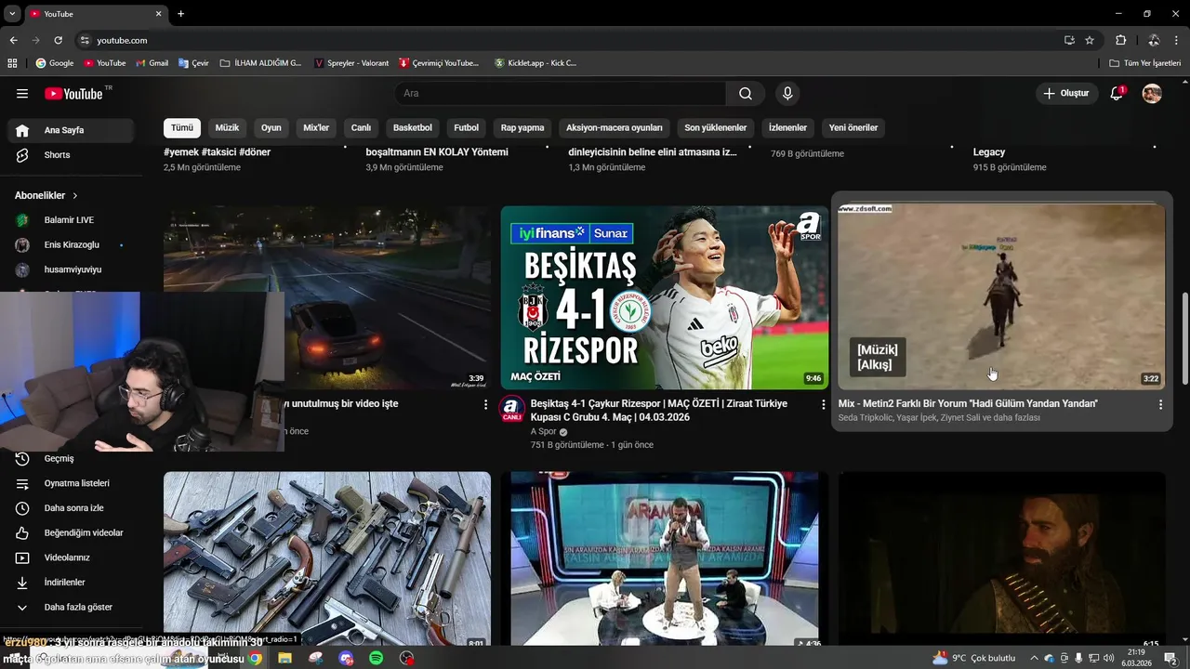Select the Oyun filter chip

coord(271,127)
